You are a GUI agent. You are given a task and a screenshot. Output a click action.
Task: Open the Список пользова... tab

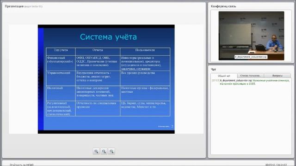pyautogui.click(x=250, y=76)
